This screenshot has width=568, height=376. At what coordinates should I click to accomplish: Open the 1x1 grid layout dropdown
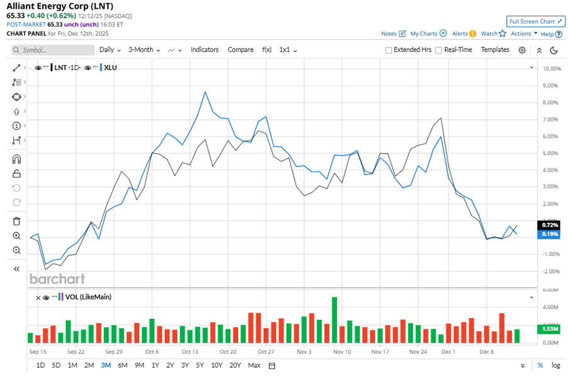click(x=288, y=50)
